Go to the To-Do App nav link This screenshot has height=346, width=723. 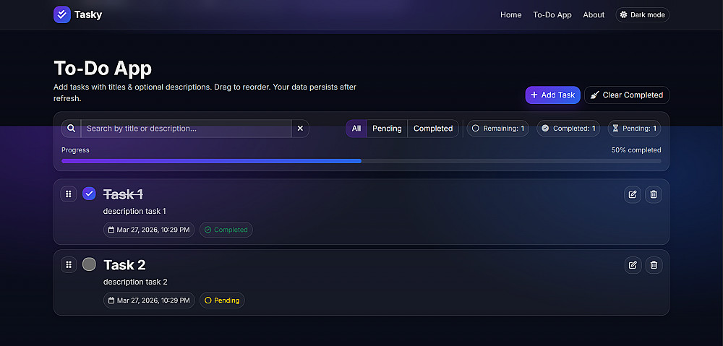pos(552,14)
